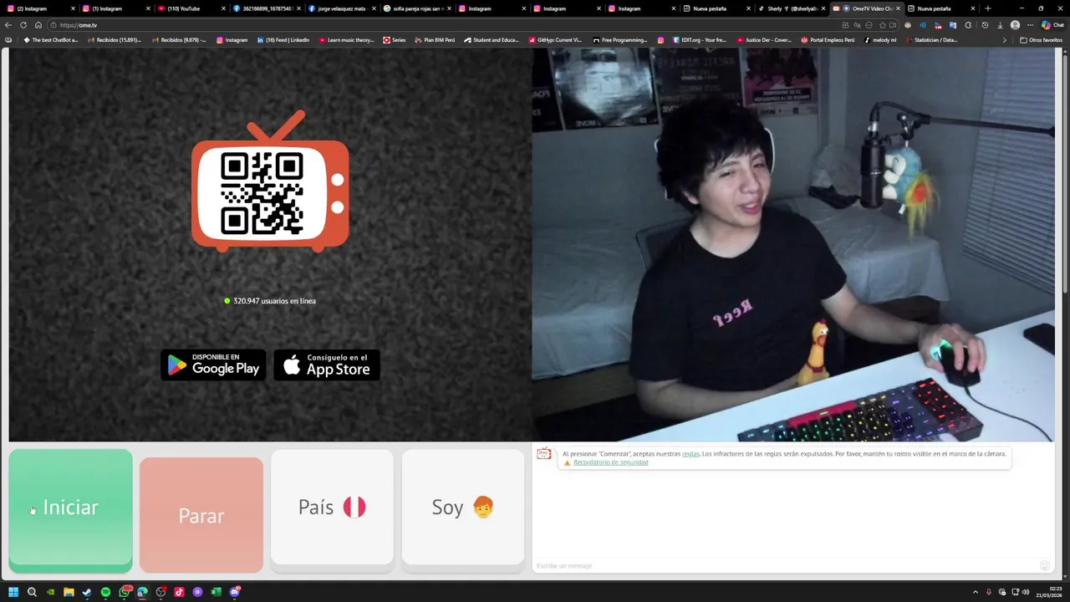Open Spotify from the taskbar
Screen dimensions: 1070x602
pos(105,592)
